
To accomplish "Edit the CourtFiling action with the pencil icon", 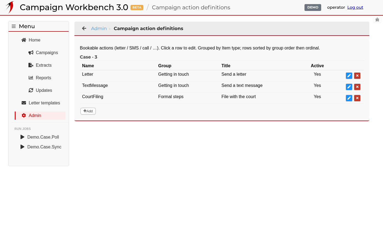I will 349,98.
